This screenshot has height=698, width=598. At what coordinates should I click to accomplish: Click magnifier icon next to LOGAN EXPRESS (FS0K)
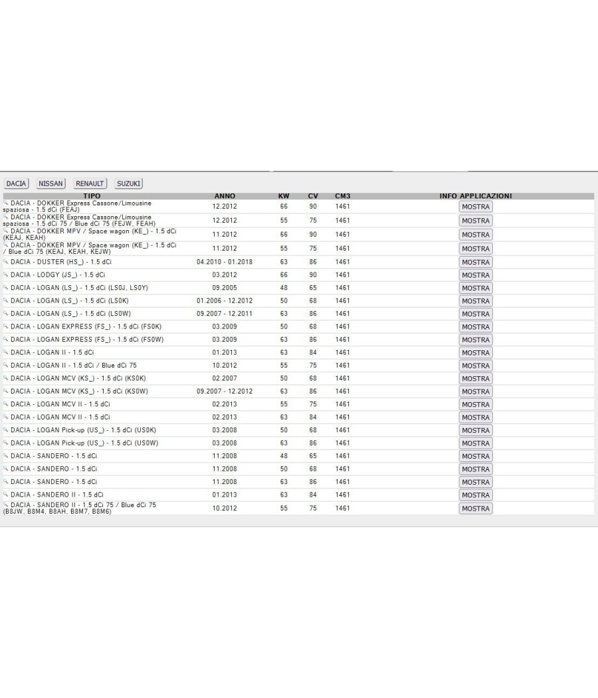(x=6, y=326)
